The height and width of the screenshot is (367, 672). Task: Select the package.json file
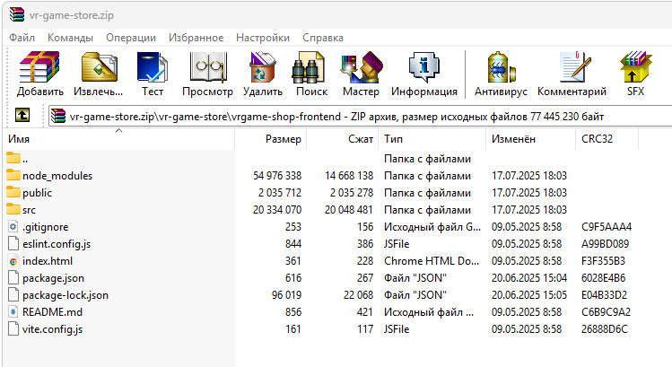(x=56, y=278)
